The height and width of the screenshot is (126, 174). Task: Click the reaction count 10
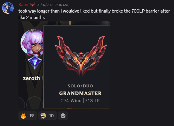coord(51,116)
